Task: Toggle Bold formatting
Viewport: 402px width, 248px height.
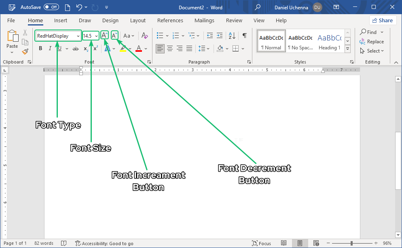Action: tap(40, 49)
